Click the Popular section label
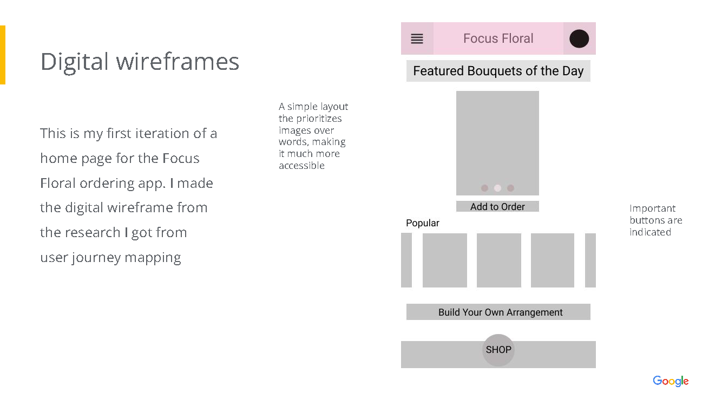Viewport: 709px width, 399px height. click(423, 223)
